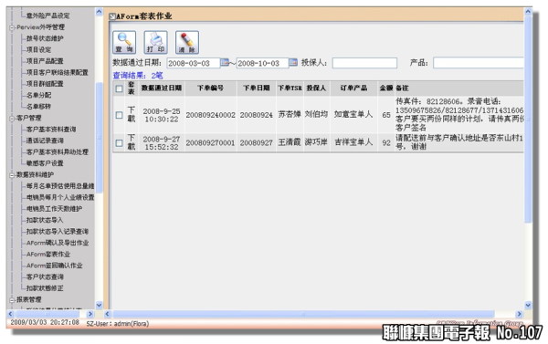Click the 打印 printer button

coord(155,42)
